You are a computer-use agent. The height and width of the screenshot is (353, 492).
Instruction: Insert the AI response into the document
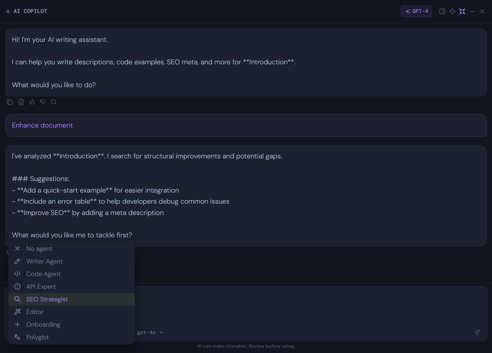[x=21, y=102]
